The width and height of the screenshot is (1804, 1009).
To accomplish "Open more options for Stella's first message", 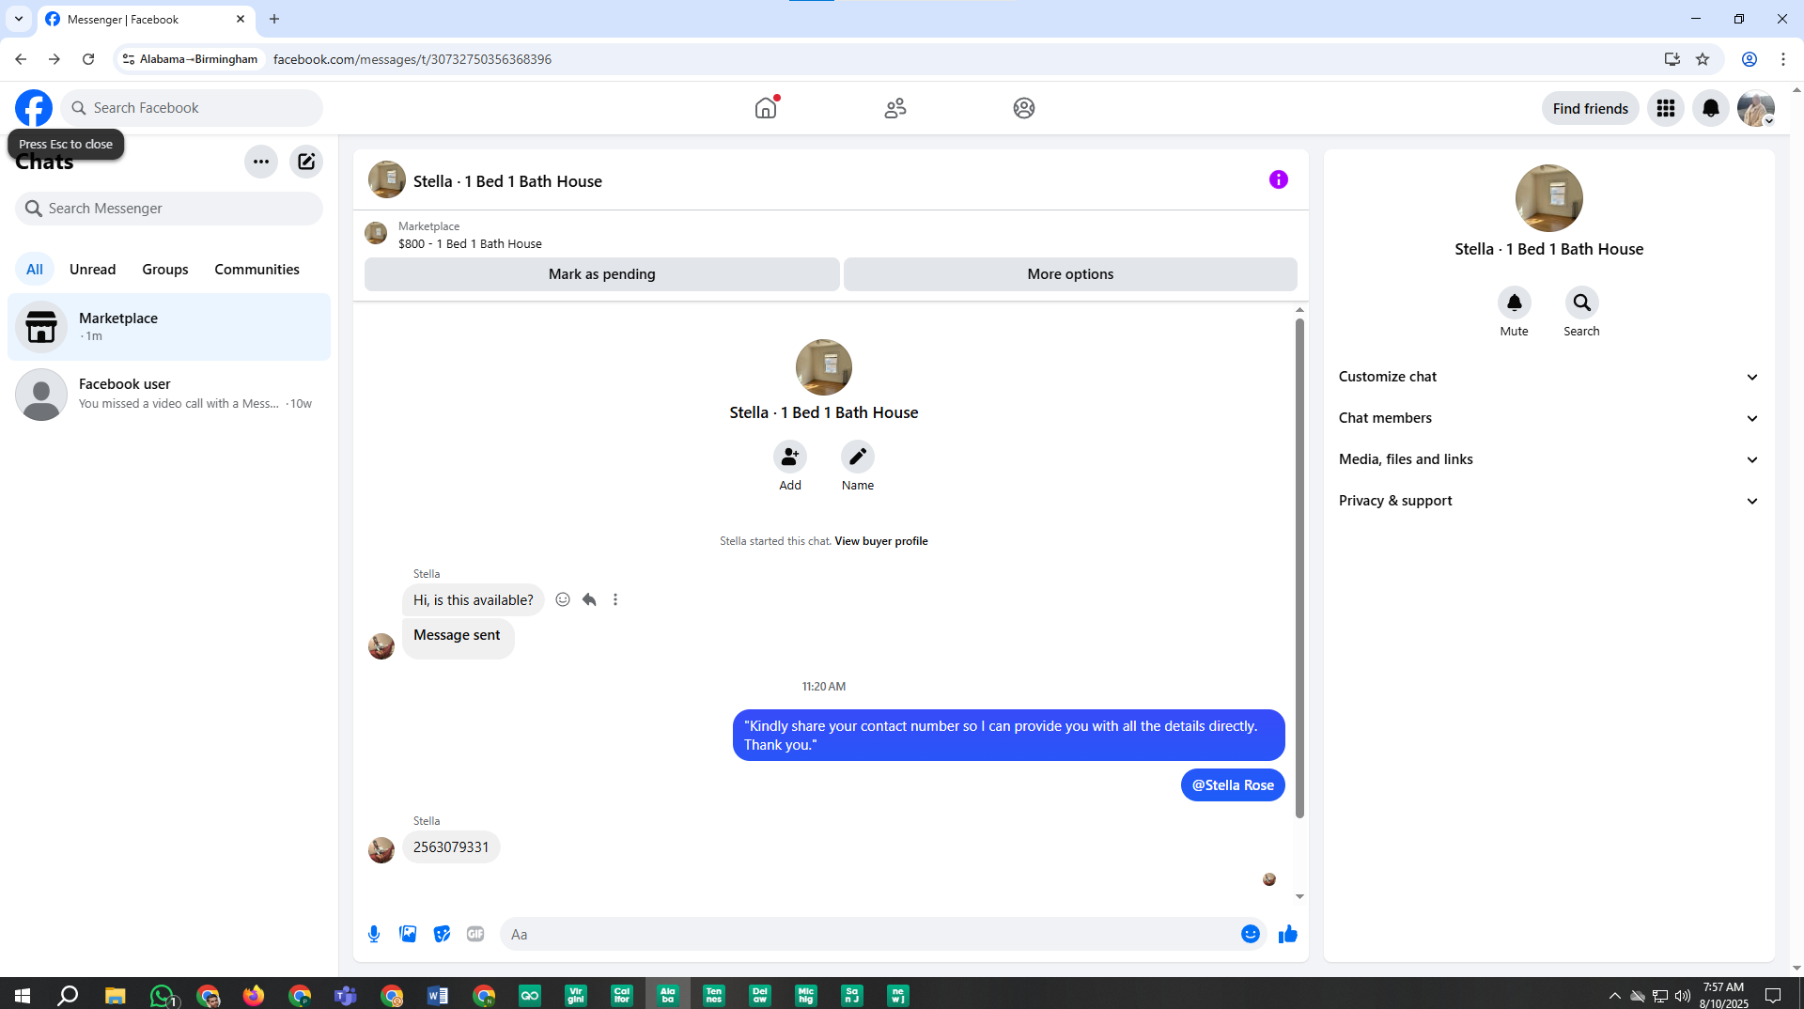I will [615, 599].
